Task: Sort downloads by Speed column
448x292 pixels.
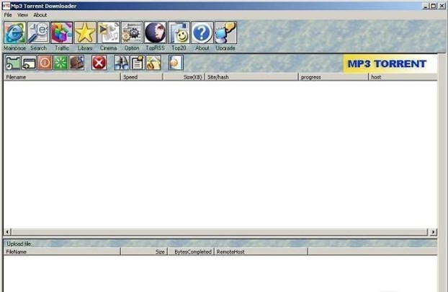Action: click(142, 77)
